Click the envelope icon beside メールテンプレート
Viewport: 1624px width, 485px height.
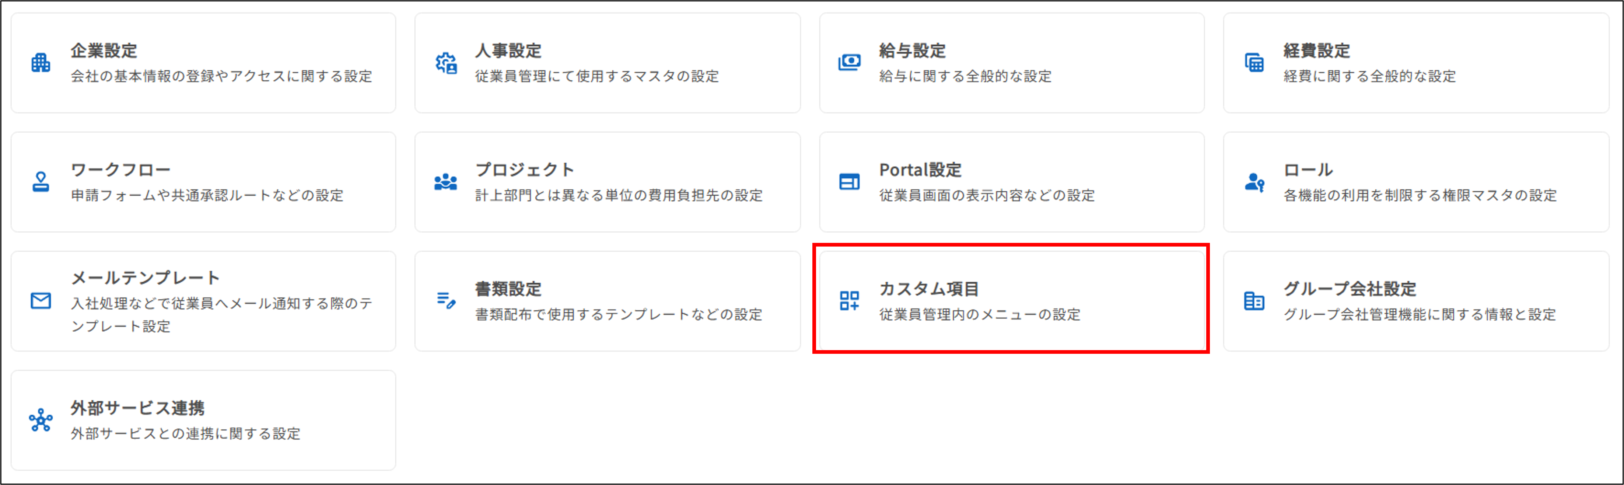41,301
